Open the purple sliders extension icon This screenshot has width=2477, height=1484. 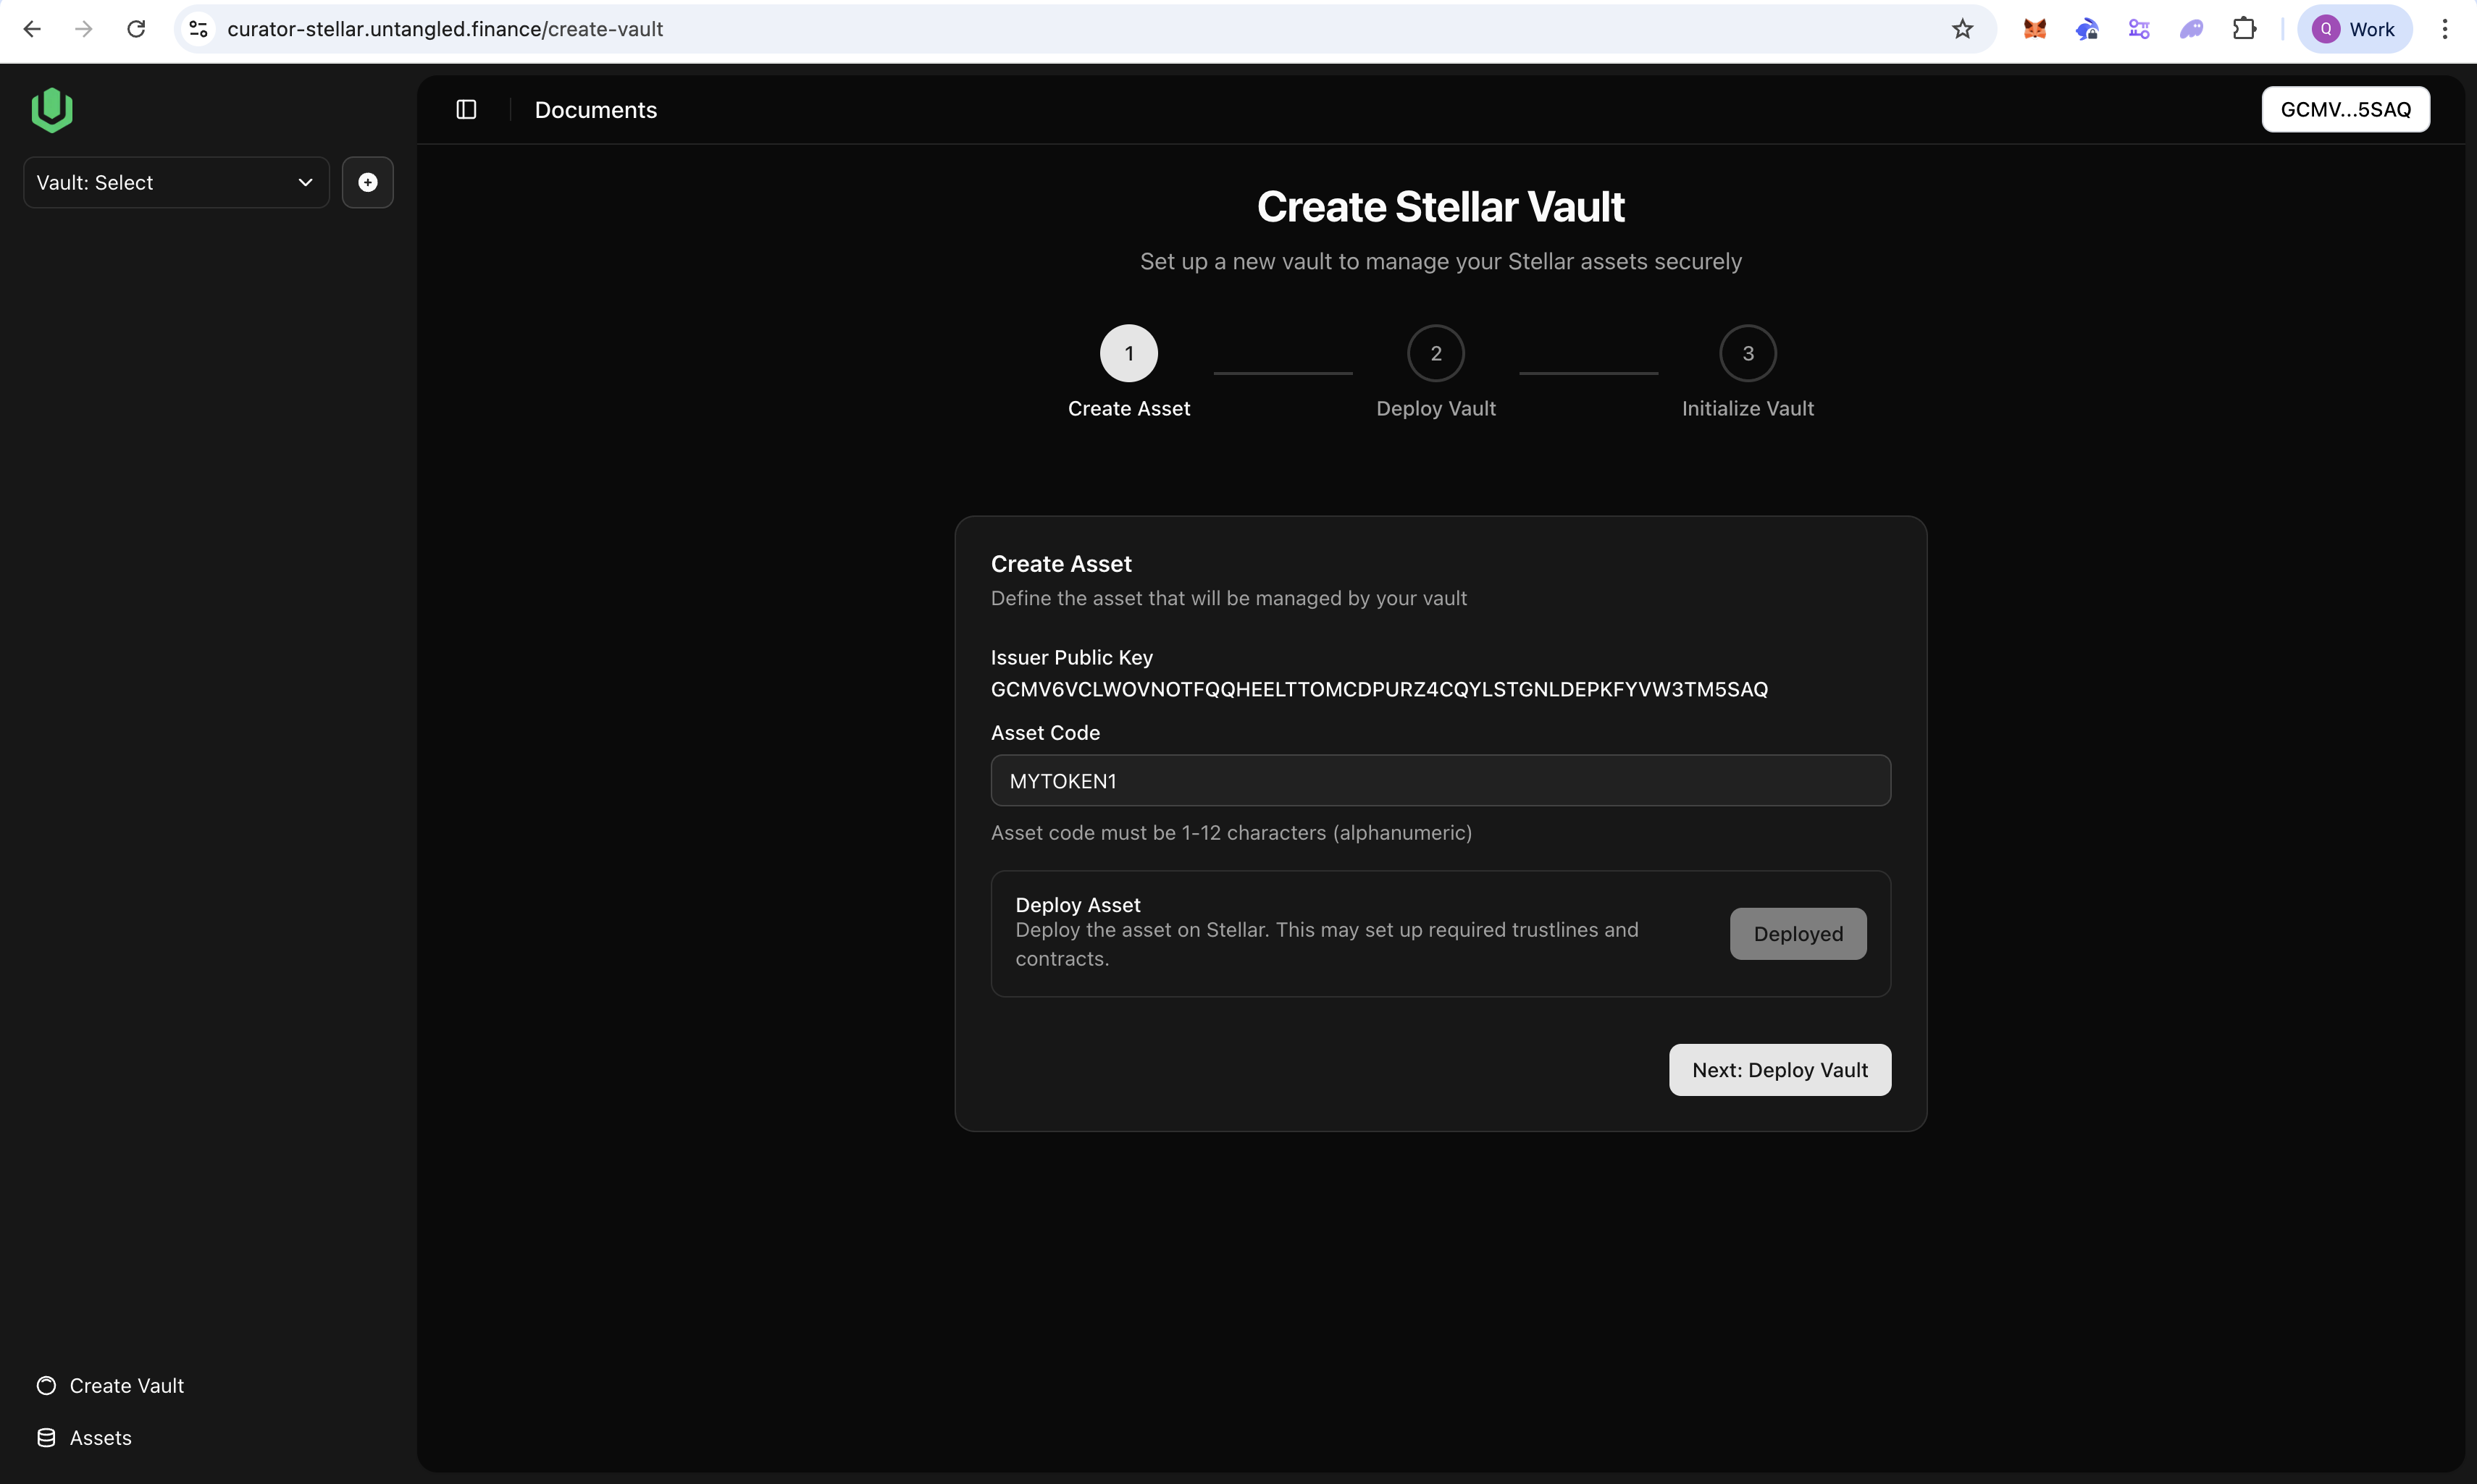(x=2139, y=29)
